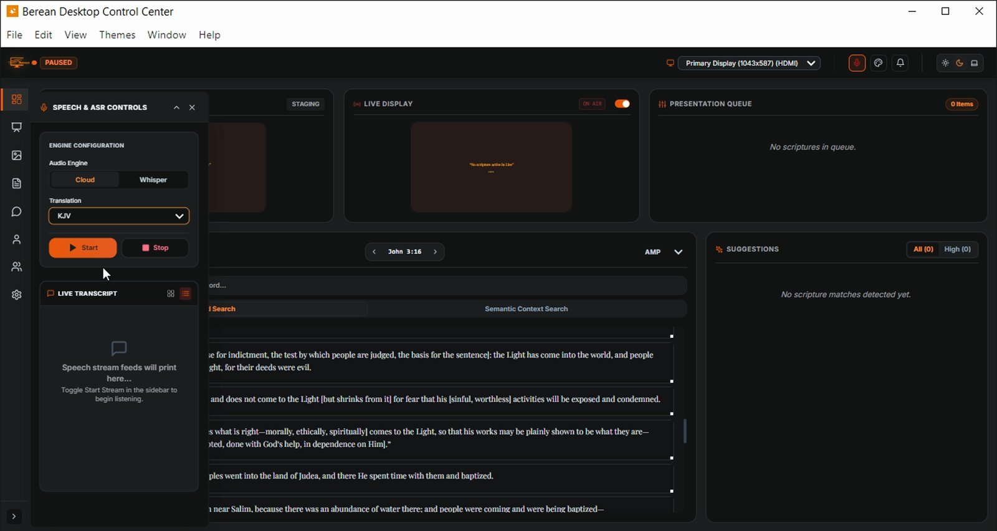Select the Whisper audio engine
Screen dimensions: 997x531
(153, 179)
